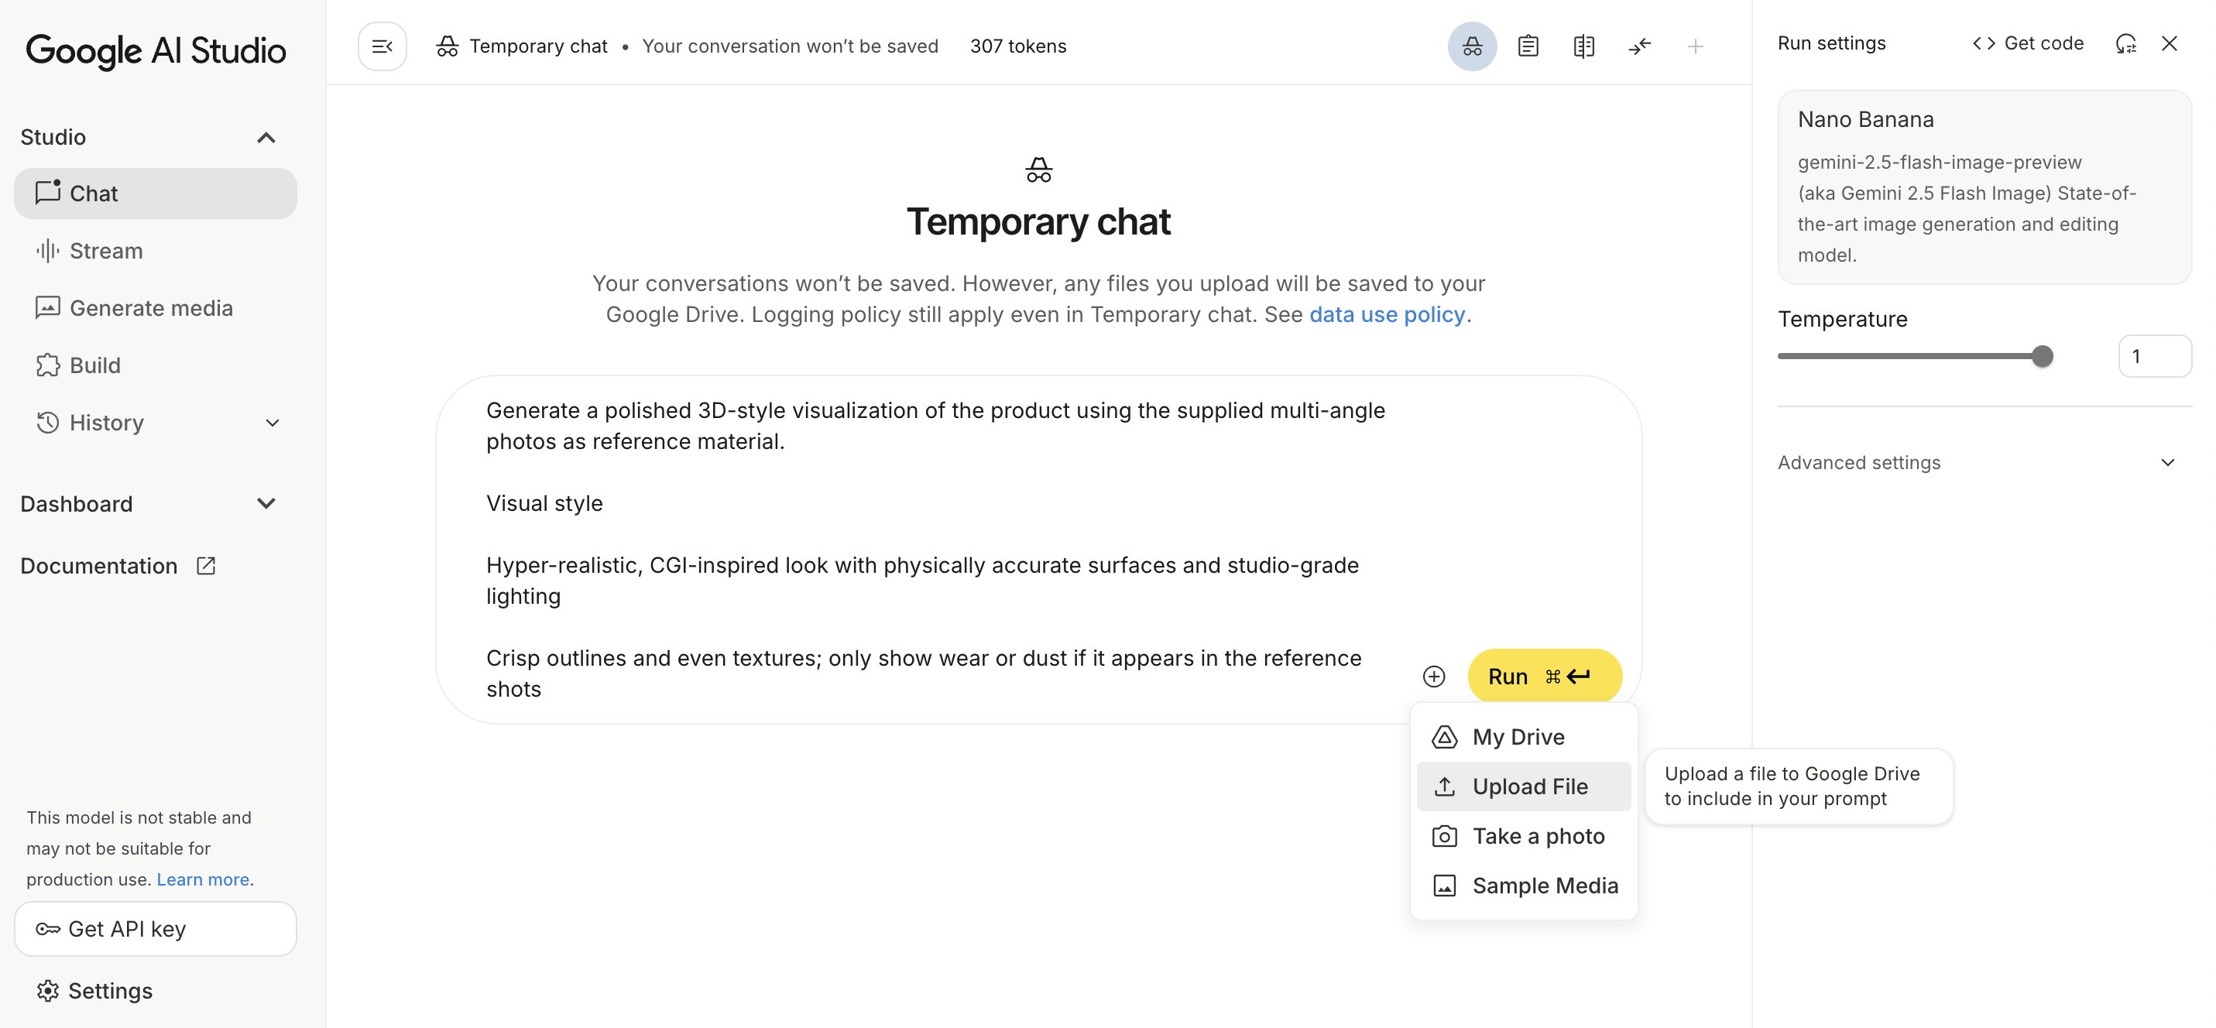Click the upload arrow icon in the menu
2216x1028 pixels.
click(1444, 786)
